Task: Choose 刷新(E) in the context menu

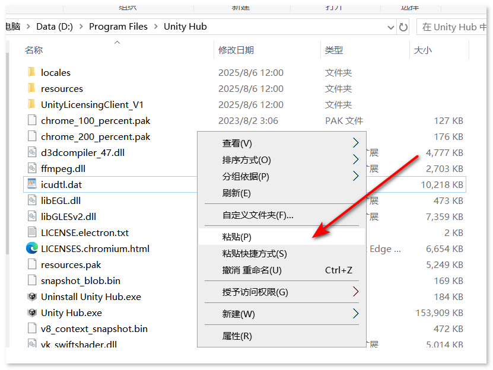Action: point(282,193)
